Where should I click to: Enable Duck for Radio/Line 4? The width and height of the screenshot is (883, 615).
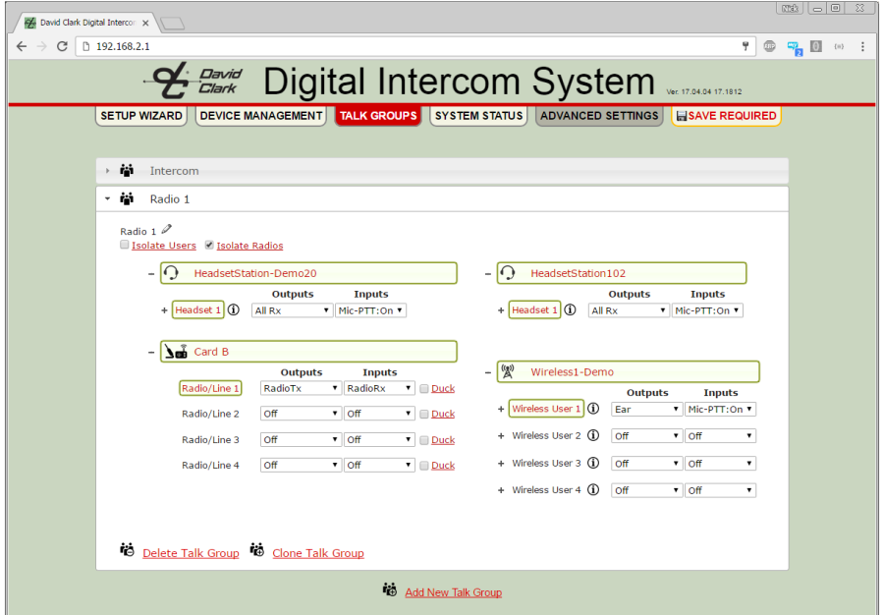pyautogui.click(x=424, y=466)
